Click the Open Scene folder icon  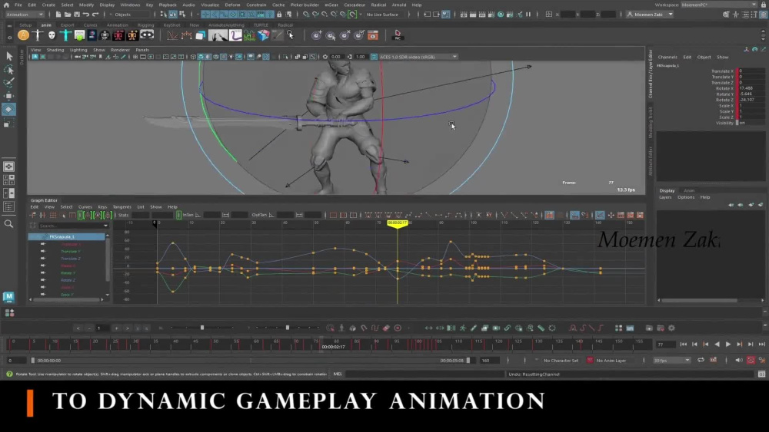tap(68, 15)
